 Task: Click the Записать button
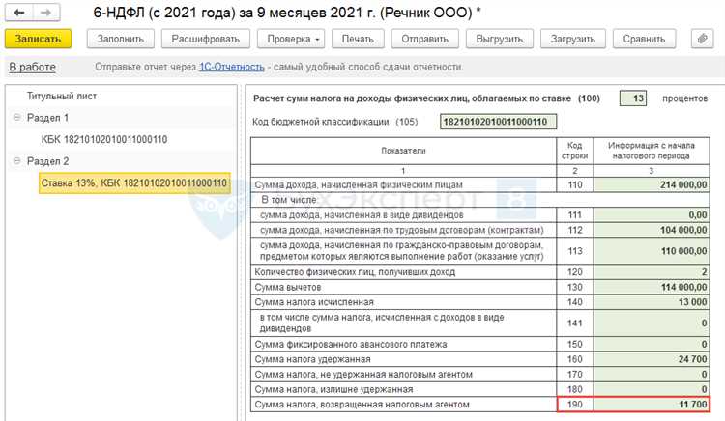pyautogui.click(x=38, y=39)
